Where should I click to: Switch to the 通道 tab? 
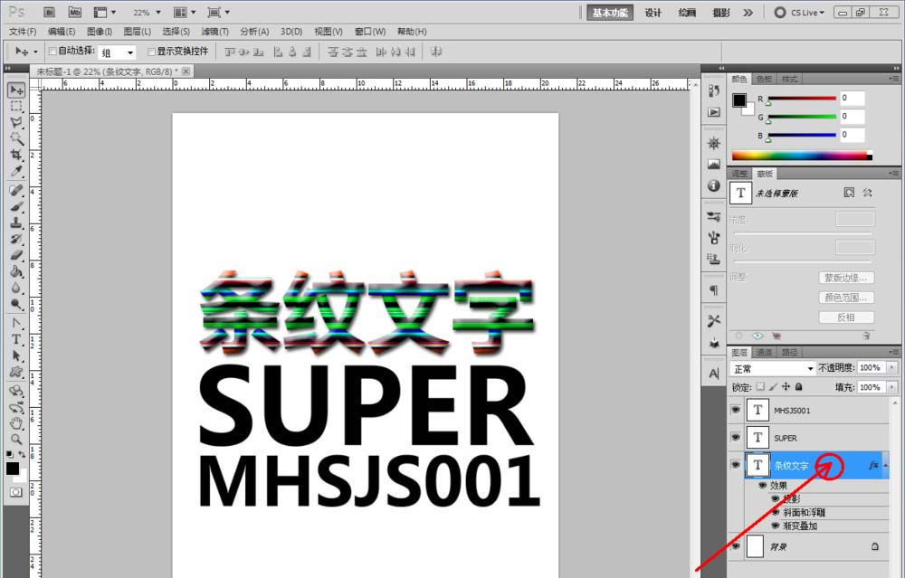[x=765, y=352]
